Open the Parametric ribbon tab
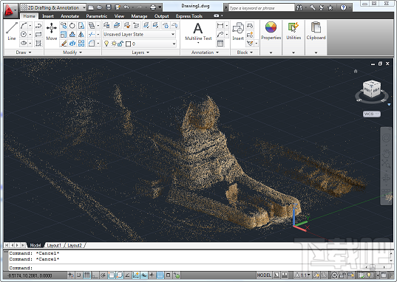 tap(96, 16)
